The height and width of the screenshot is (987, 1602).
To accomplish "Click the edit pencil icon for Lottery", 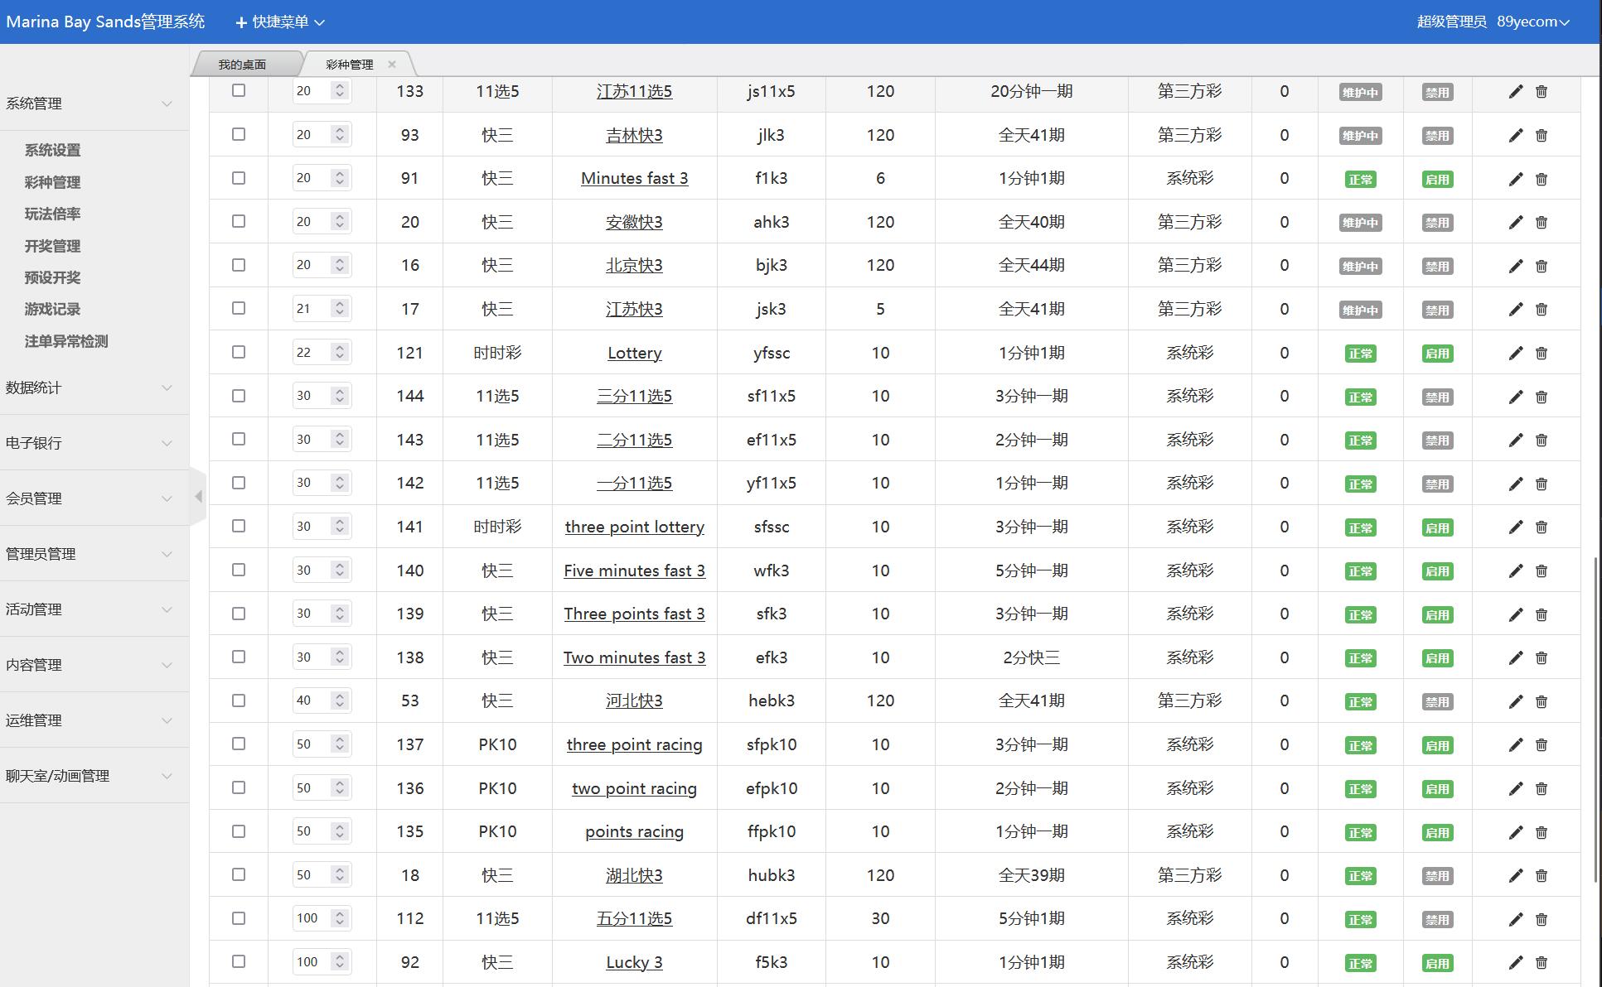I will pos(1514,352).
